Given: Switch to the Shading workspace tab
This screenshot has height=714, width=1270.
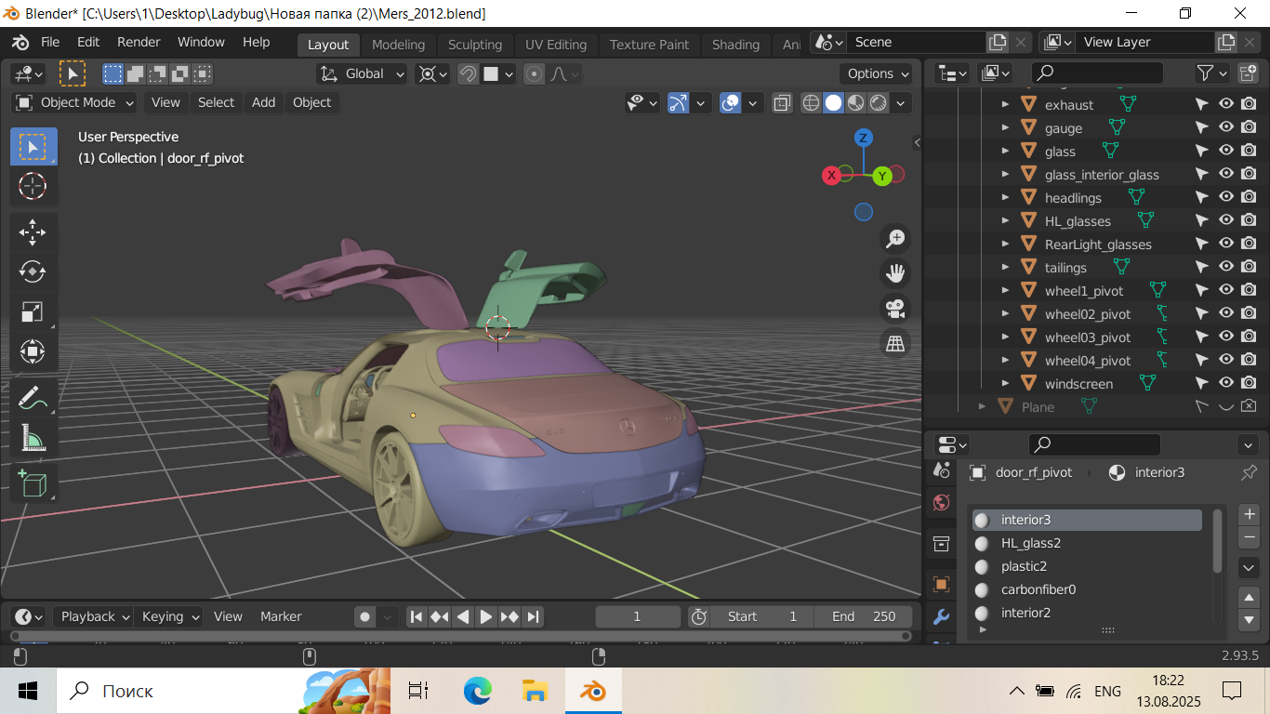Looking at the screenshot, I should (735, 44).
